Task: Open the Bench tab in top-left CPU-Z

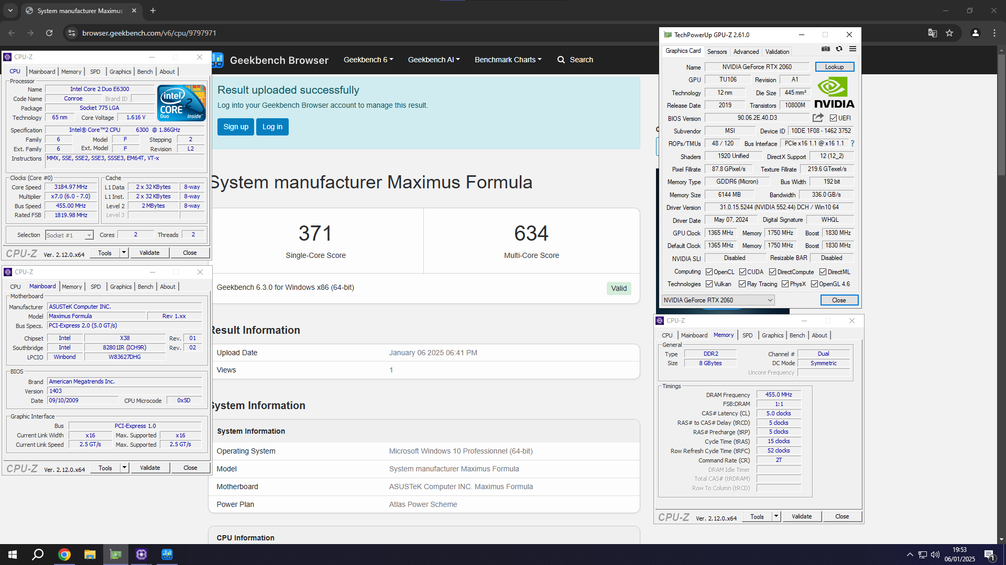Action: click(145, 72)
